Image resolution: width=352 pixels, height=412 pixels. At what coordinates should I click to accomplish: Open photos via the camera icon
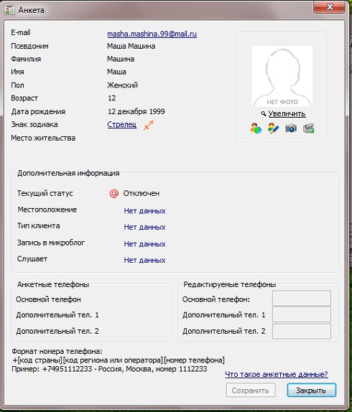point(291,128)
